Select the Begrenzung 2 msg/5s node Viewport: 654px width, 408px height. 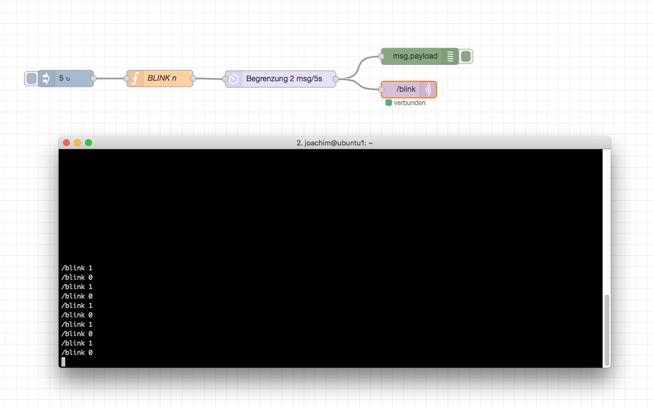[284, 79]
